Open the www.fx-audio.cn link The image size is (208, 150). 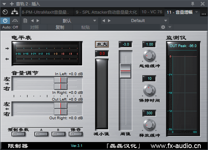tap(176, 146)
